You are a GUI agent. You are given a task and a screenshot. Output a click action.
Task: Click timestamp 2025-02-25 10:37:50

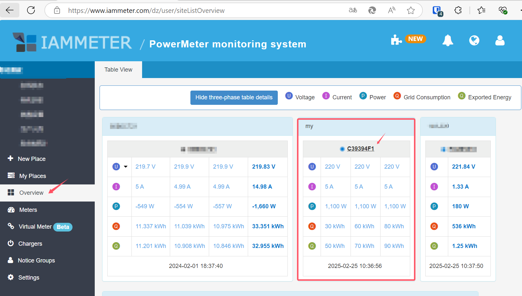(456, 266)
